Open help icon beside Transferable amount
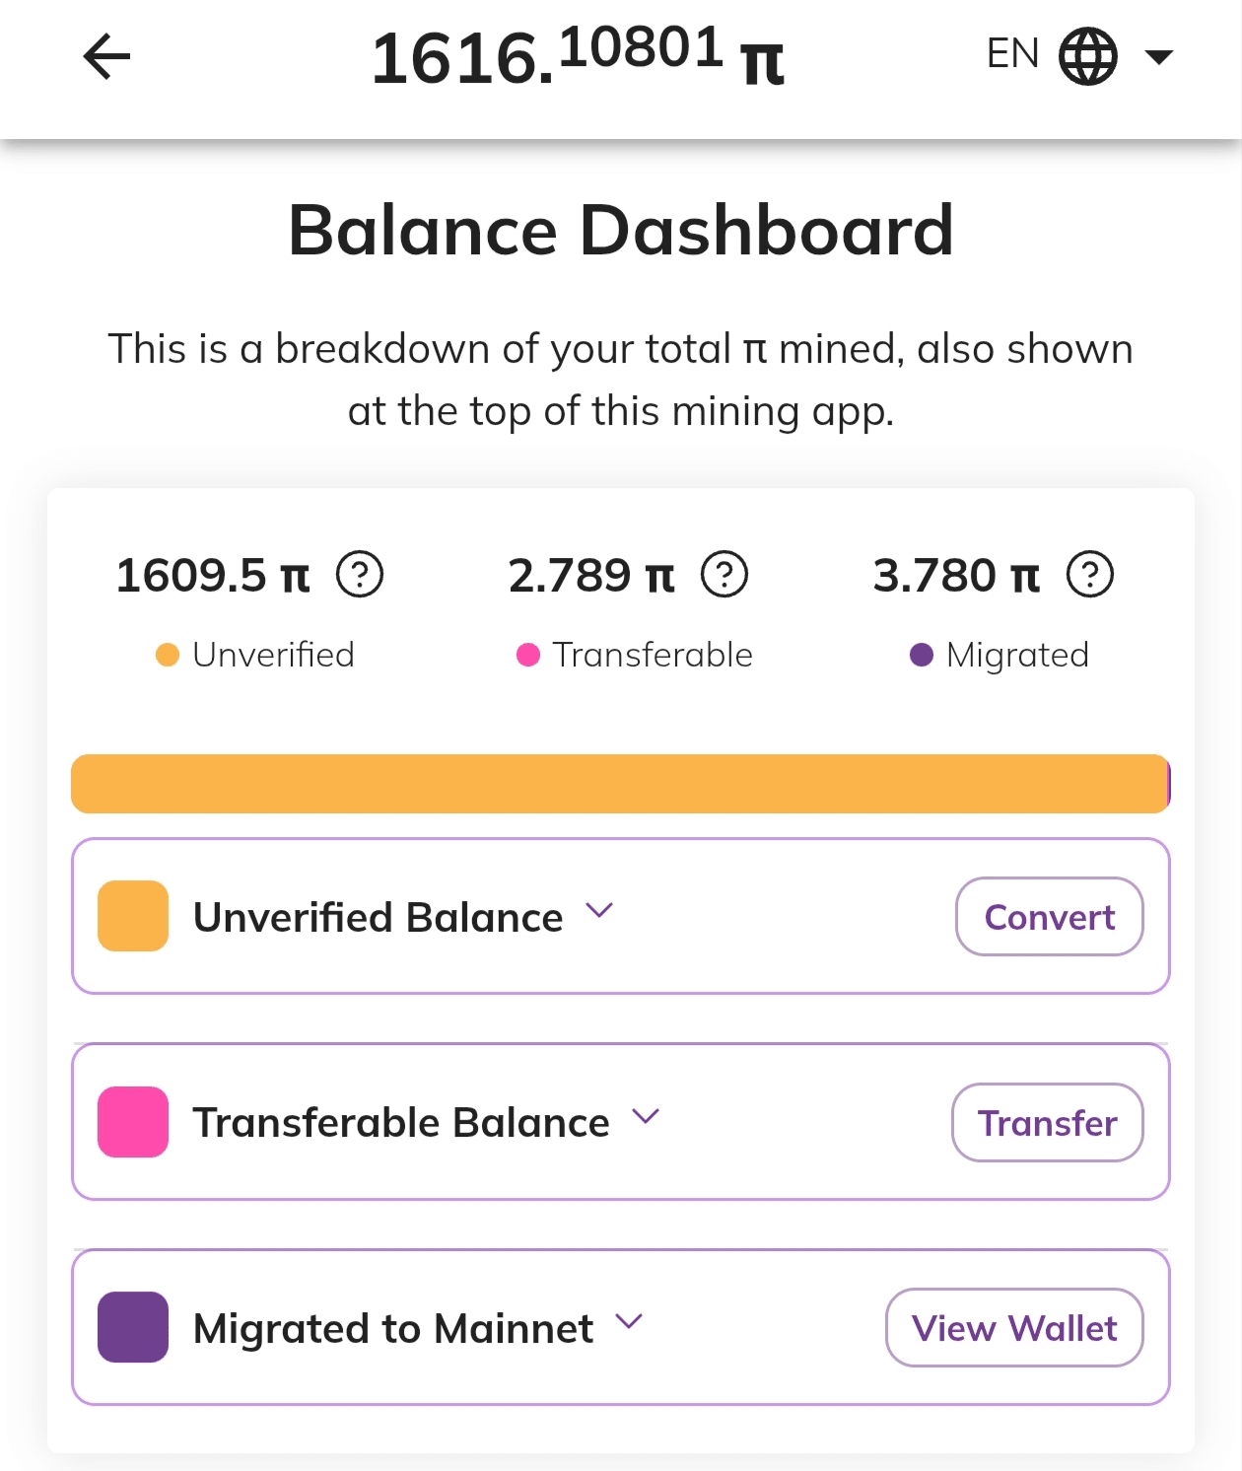1242x1471 pixels. tap(724, 575)
